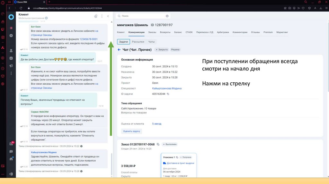Click the Выполнен order status badge

pos(170,144)
